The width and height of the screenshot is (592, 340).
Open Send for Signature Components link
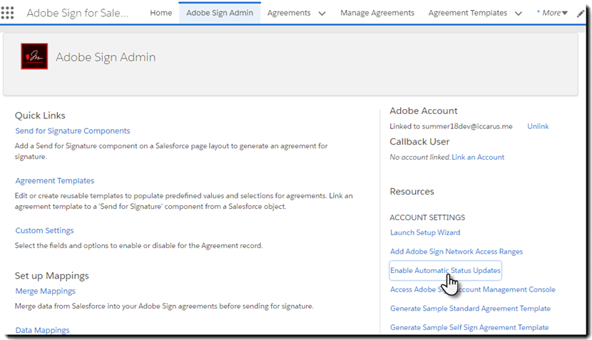coord(73,131)
